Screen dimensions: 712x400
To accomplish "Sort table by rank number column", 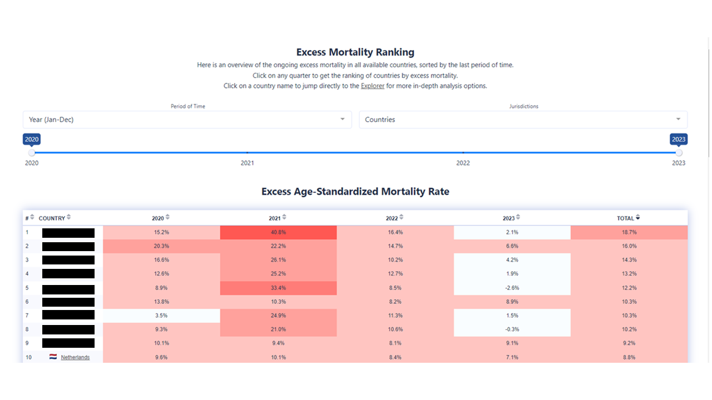I will pos(32,218).
